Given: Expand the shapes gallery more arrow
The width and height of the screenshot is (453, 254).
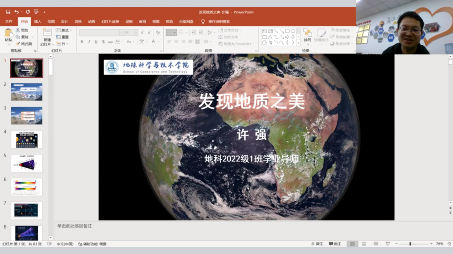Looking at the screenshot, I should coord(298,43).
